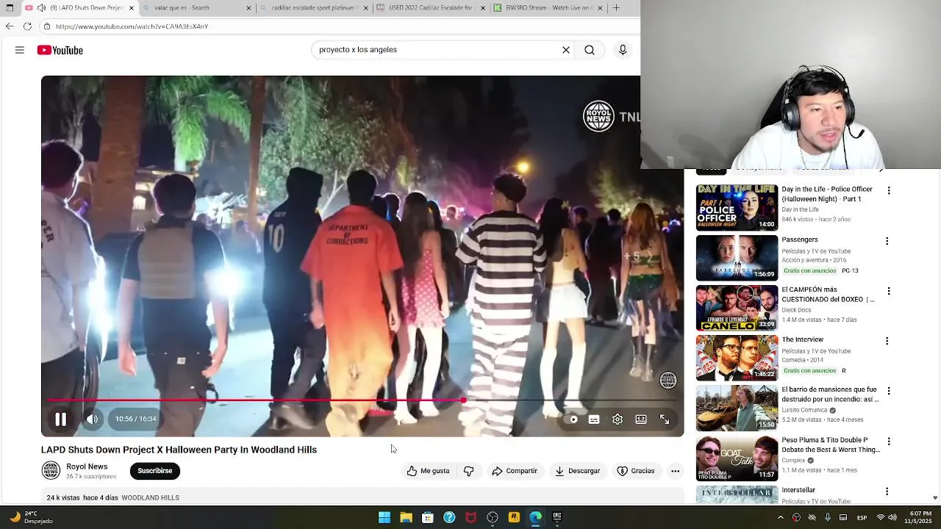Open options menu for Passengers
The width and height of the screenshot is (941, 529).
pyautogui.click(x=887, y=241)
